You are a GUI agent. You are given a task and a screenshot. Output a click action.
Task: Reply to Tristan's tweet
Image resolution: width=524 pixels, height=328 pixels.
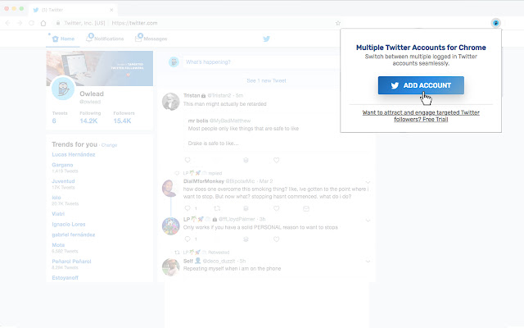click(187, 160)
